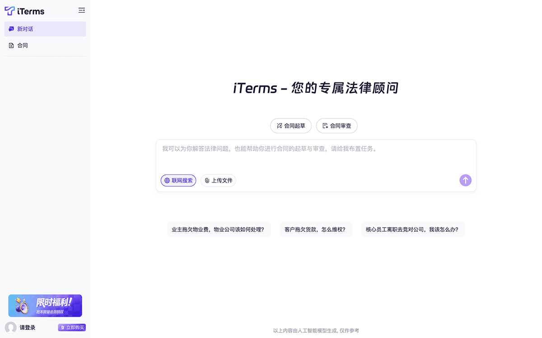This screenshot has height=338, width=542.
Task: Click the pen icon on the 合同起草 button
Action: (x=278, y=126)
